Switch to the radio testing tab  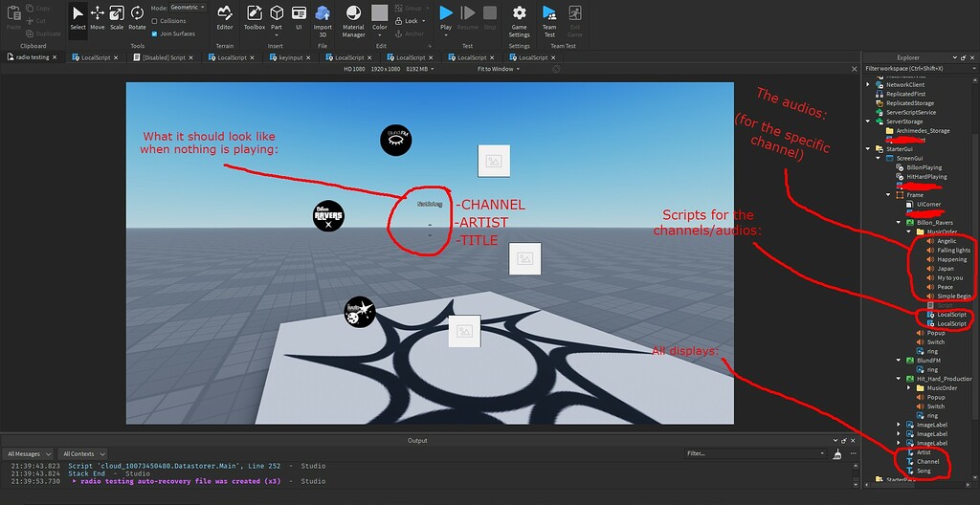point(29,57)
